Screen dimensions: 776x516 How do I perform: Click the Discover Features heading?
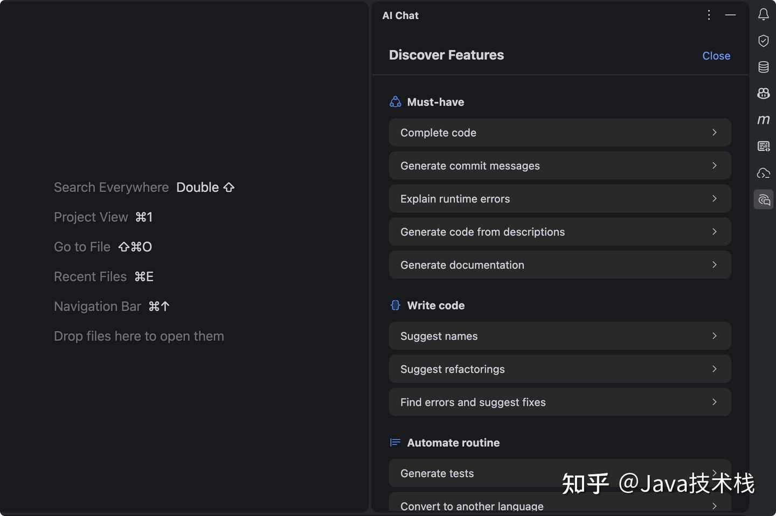point(446,55)
